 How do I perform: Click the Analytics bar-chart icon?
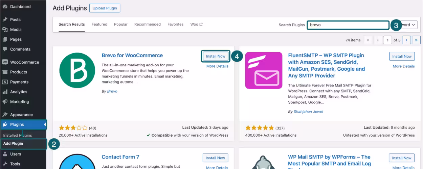[5, 92]
